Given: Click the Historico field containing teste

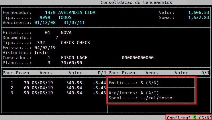Looking at the screenshot, I should click(x=41, y=53).
